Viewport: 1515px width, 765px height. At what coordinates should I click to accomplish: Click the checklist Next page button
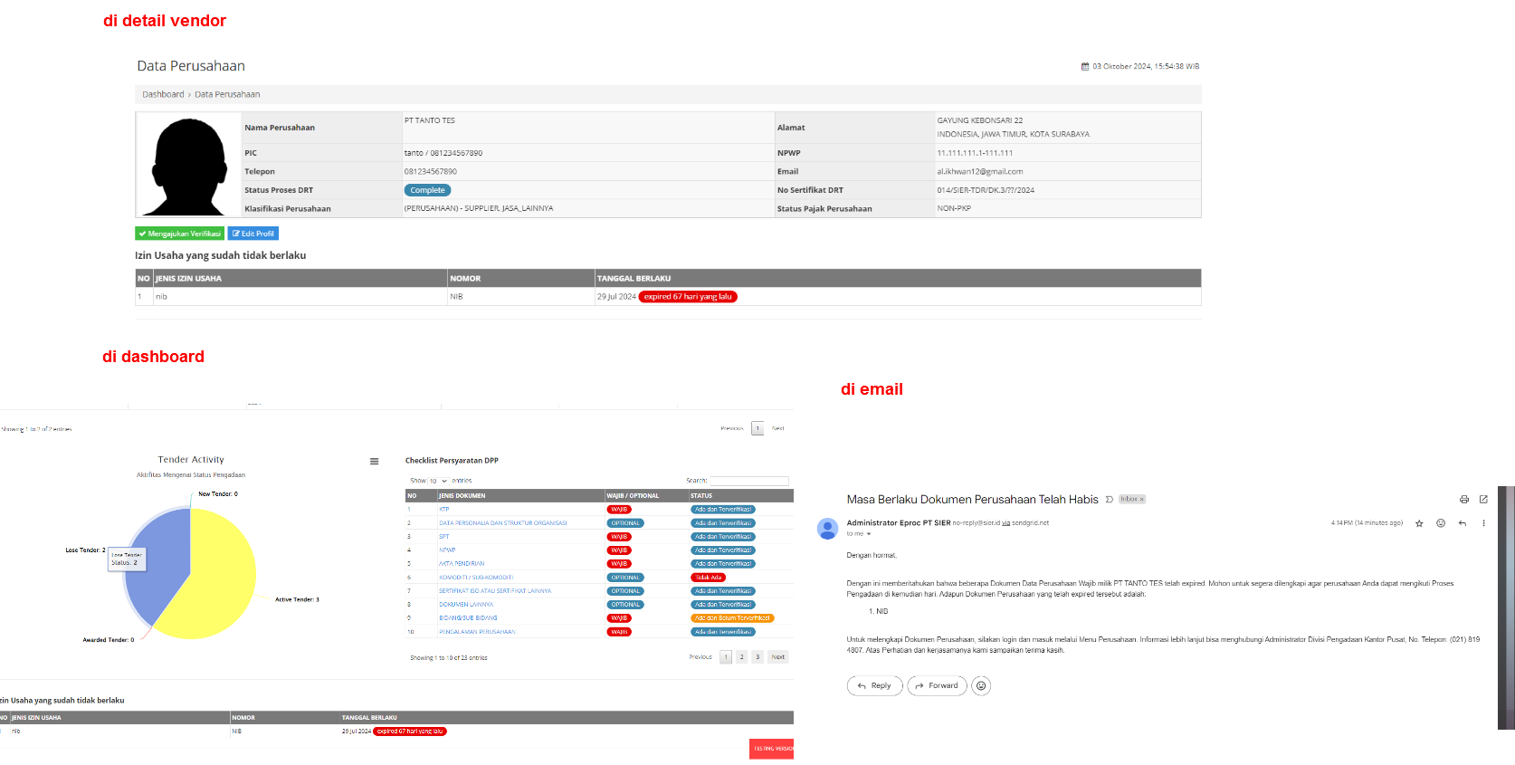pos(778,657)
